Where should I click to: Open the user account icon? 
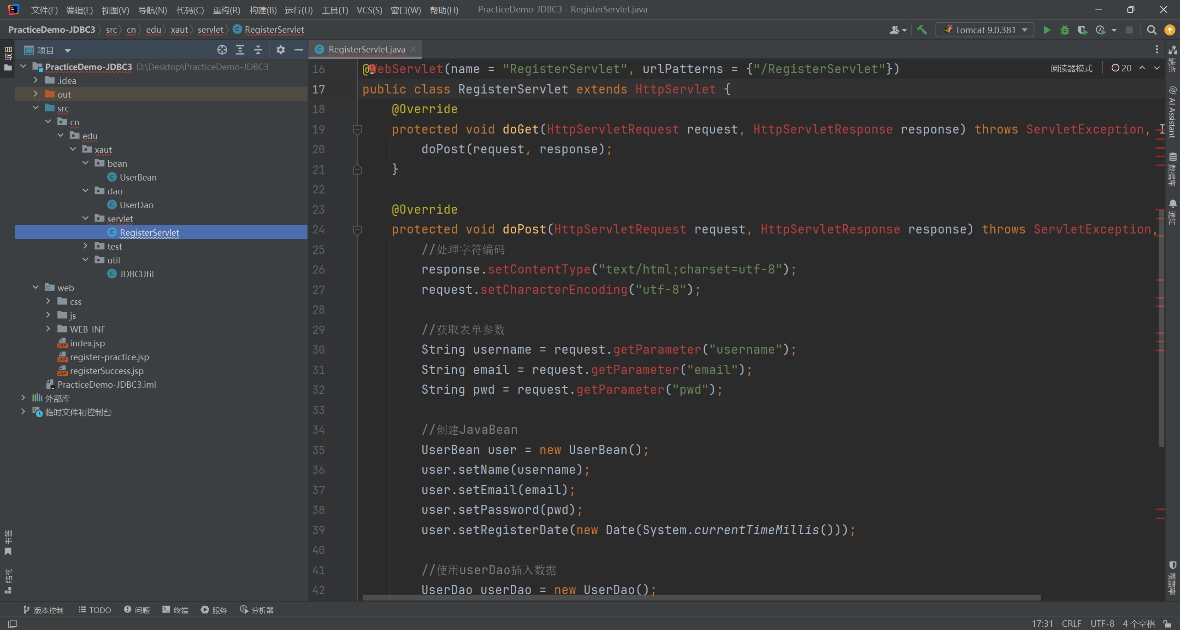pos(898,30)
